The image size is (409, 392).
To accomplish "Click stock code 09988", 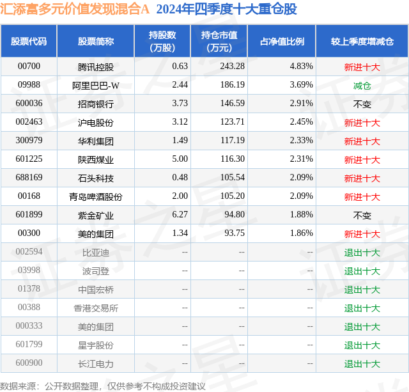I will (29, 85).
